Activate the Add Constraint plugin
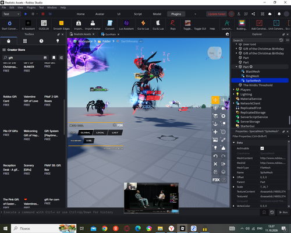 (x=260, y=25)
